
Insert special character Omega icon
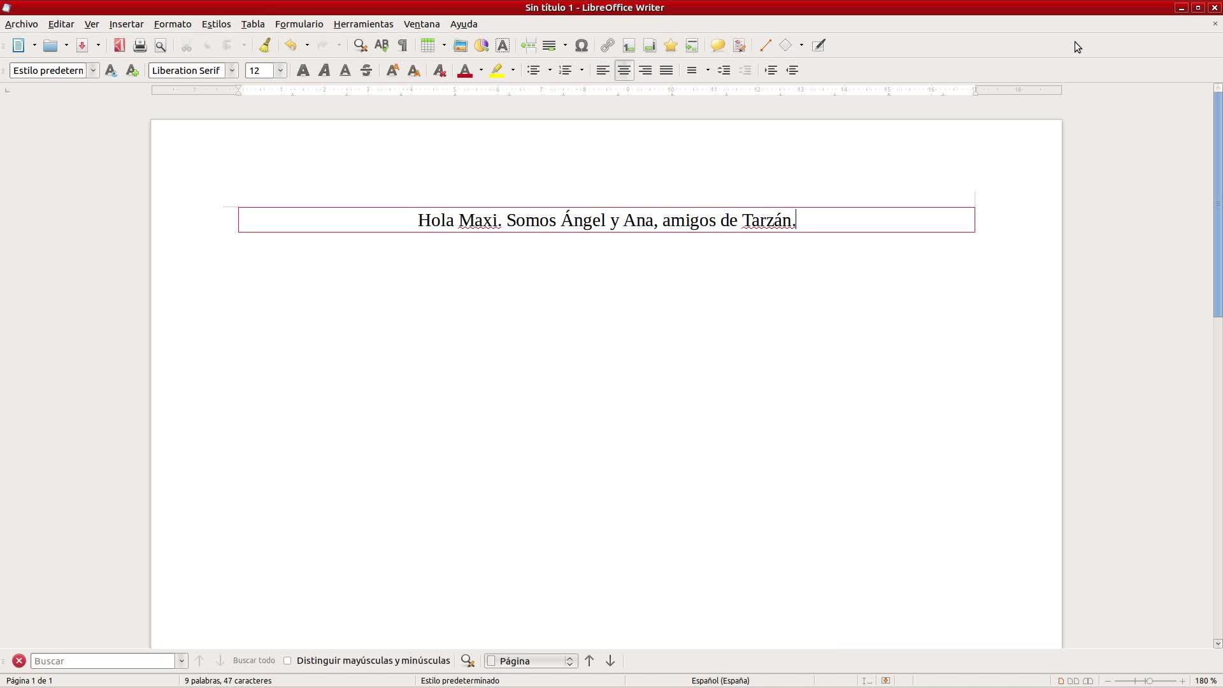pyautogui.click(x=581, y=45)
